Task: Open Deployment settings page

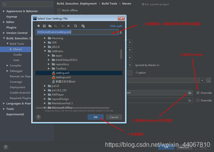Action: 17,87
